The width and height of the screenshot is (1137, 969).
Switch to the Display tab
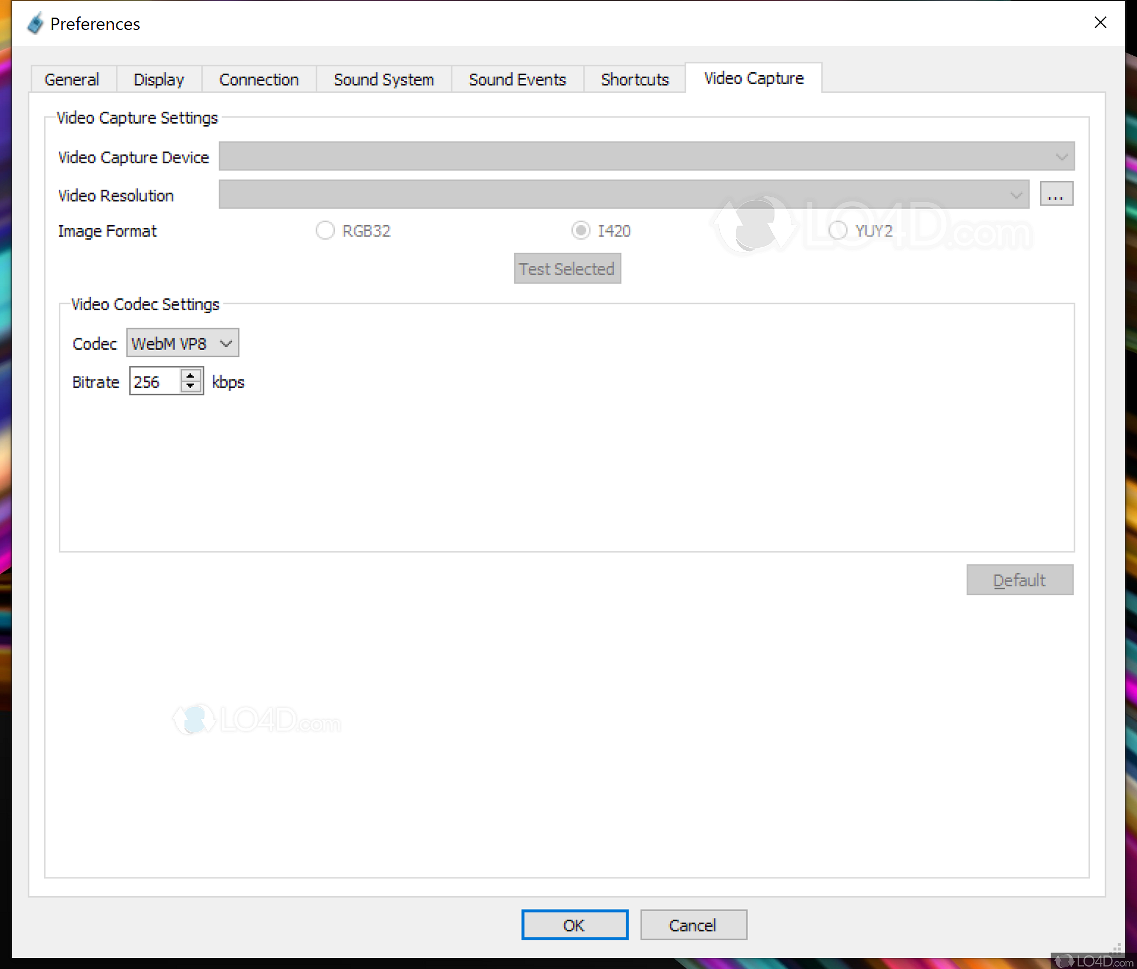click(x=159, y=79)
